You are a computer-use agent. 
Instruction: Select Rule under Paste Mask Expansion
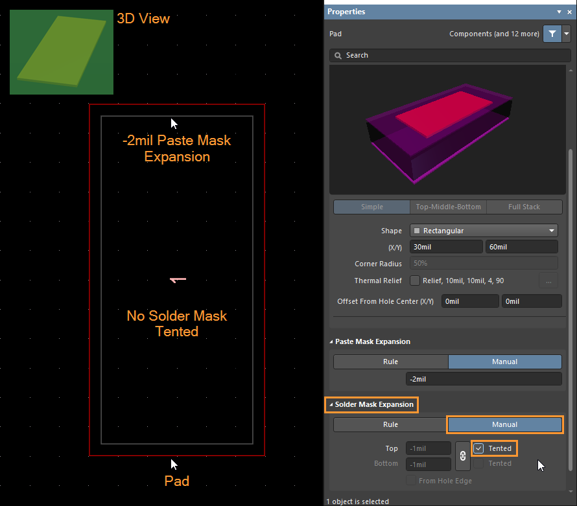click(x=390, y=362)
